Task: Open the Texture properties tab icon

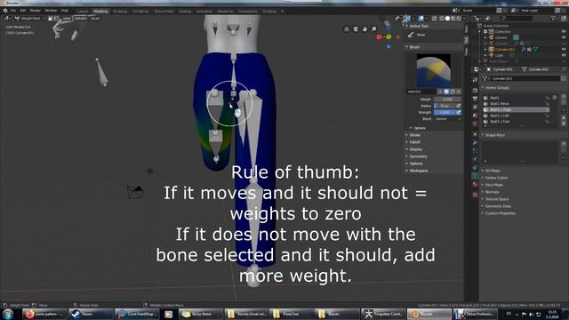Action: [x=475, y=195]
